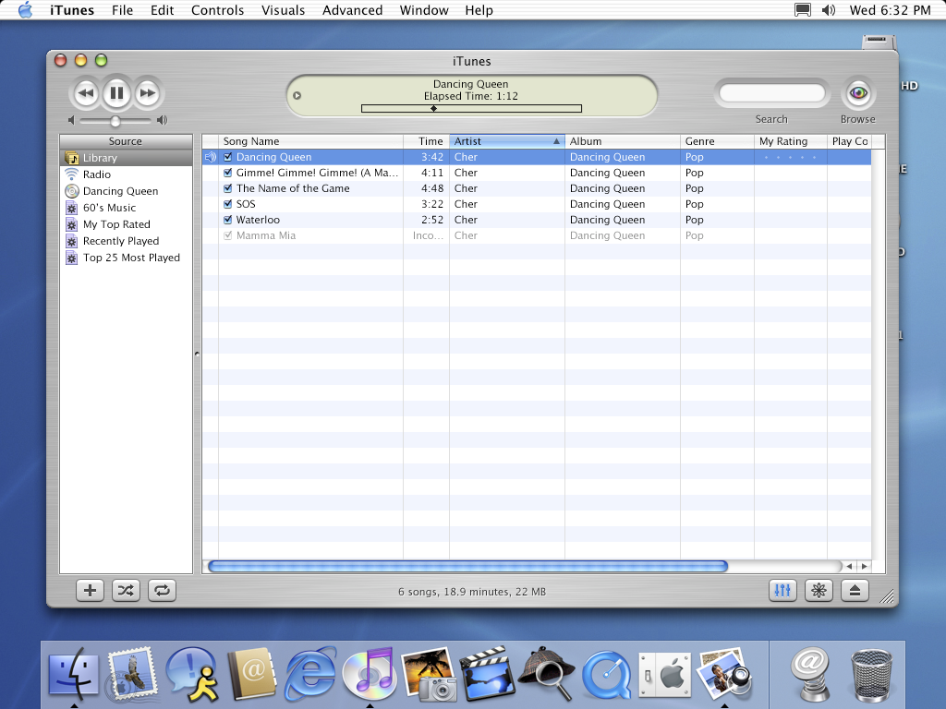Sort by the My Rating column header
The height and width of the screenshot is (709, 946).
point(791,141)
